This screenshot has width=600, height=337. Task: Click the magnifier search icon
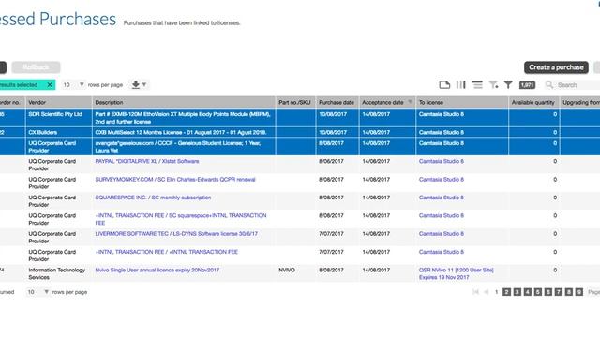[x=549, y=85]
